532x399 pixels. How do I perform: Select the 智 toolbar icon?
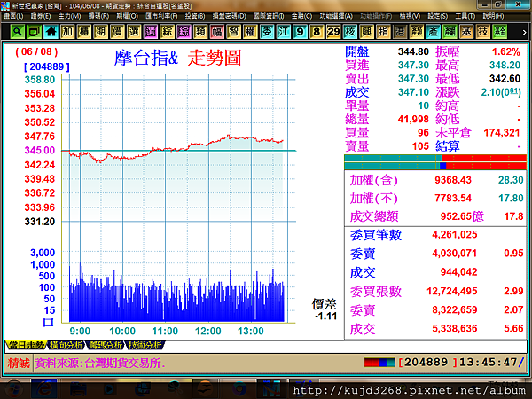tap(233, 32)
